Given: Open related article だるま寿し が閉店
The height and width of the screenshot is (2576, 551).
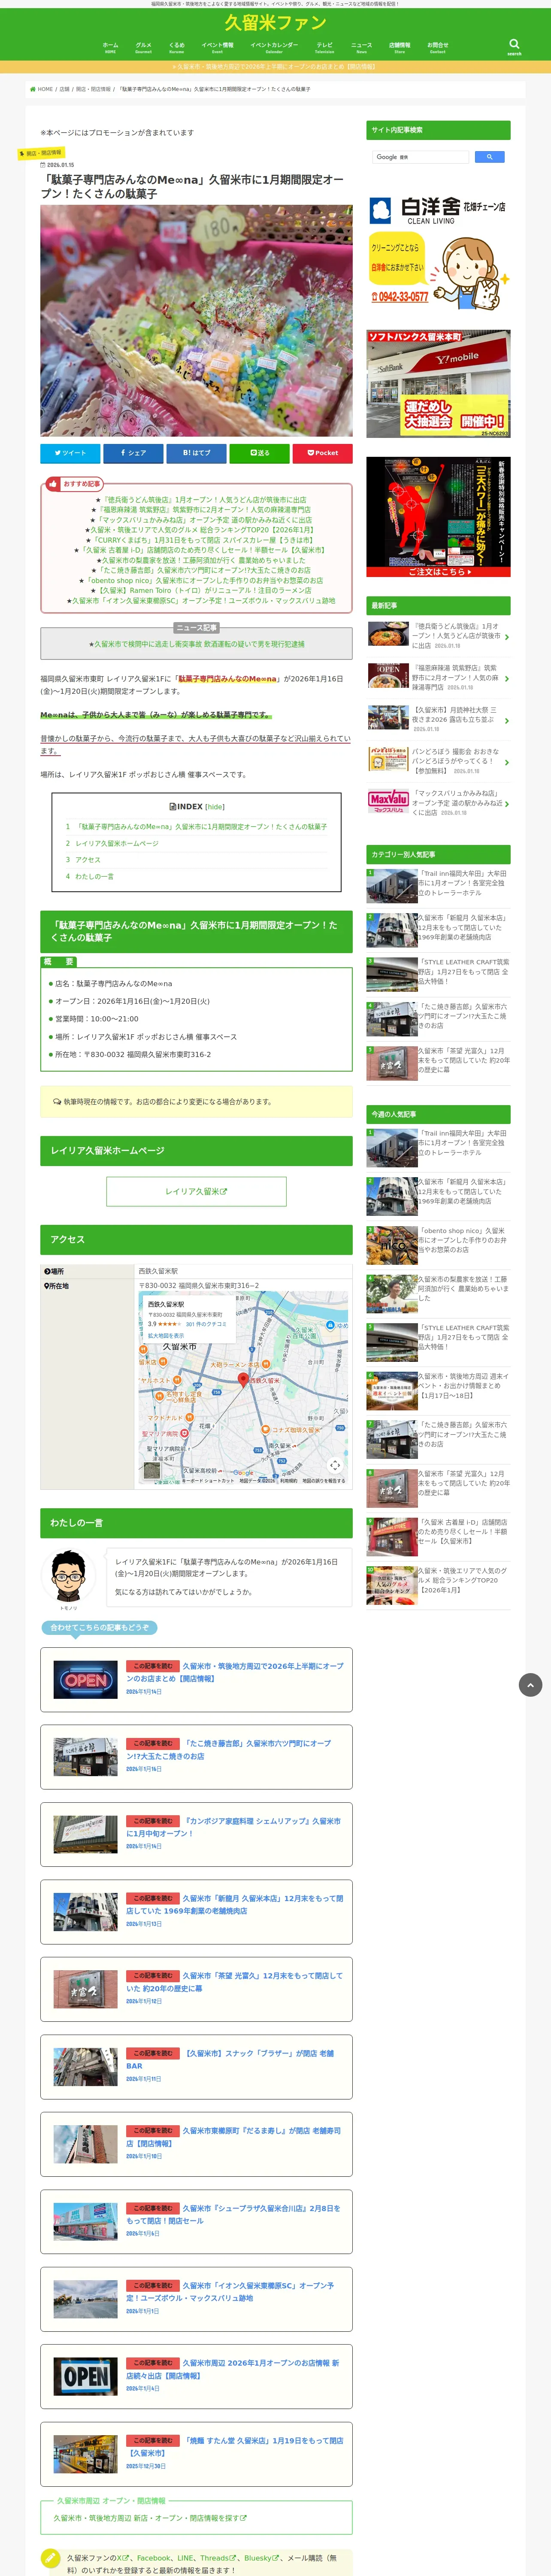Looking at the screenshot, I should 196,2144.
